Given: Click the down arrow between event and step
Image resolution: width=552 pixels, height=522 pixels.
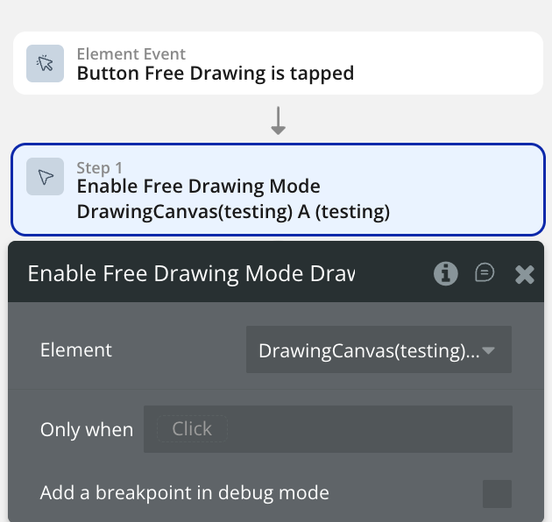Looking at the screenshot, I should pyautogui.click(x=278, y=121).
